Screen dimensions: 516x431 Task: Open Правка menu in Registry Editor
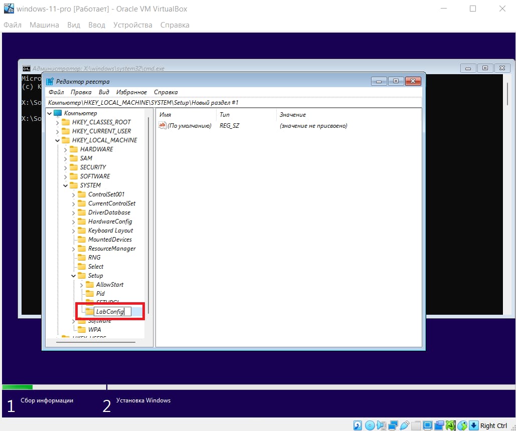point(81,92)
